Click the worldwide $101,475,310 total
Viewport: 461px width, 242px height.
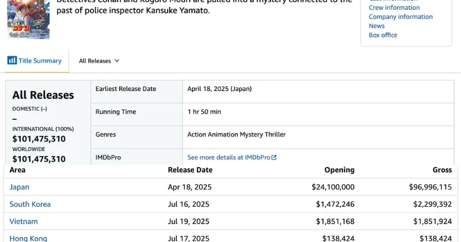(39, 159)
